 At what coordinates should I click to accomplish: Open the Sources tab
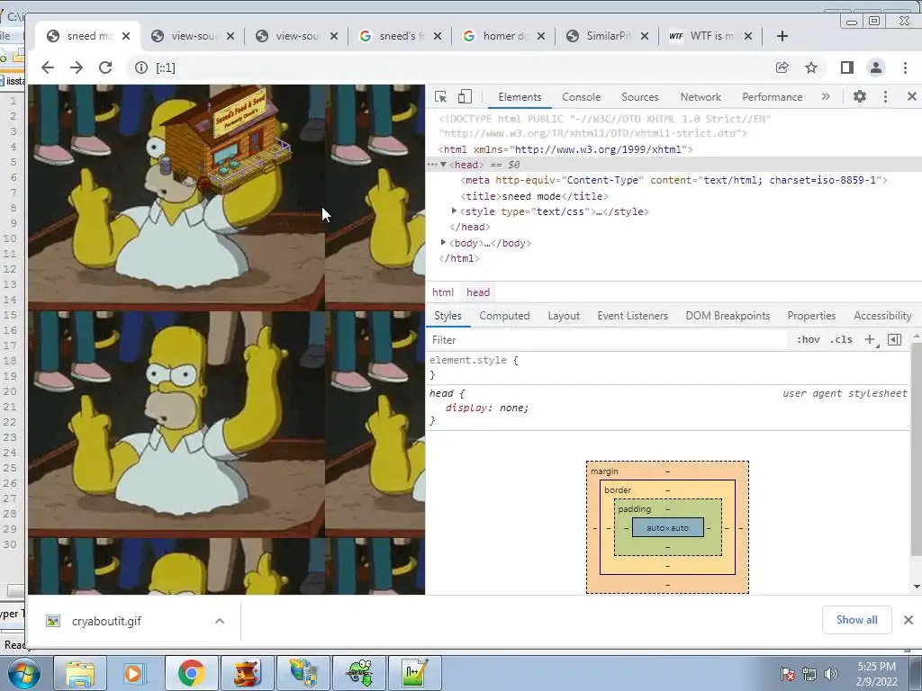(640, 97)
